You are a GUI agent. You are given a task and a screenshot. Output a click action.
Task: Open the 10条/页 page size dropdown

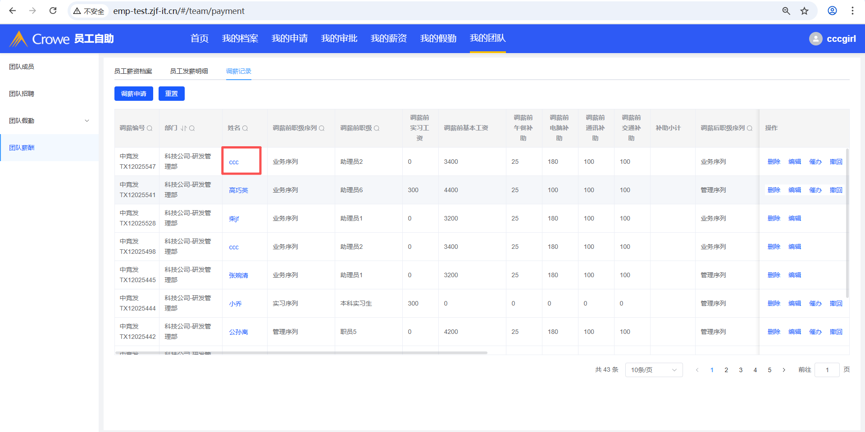653,370
